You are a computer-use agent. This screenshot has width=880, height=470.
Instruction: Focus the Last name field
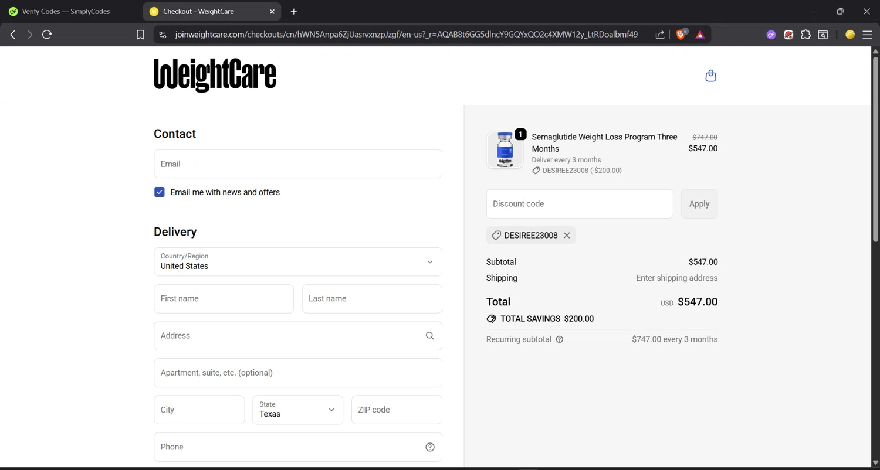(x=372, y=299)
